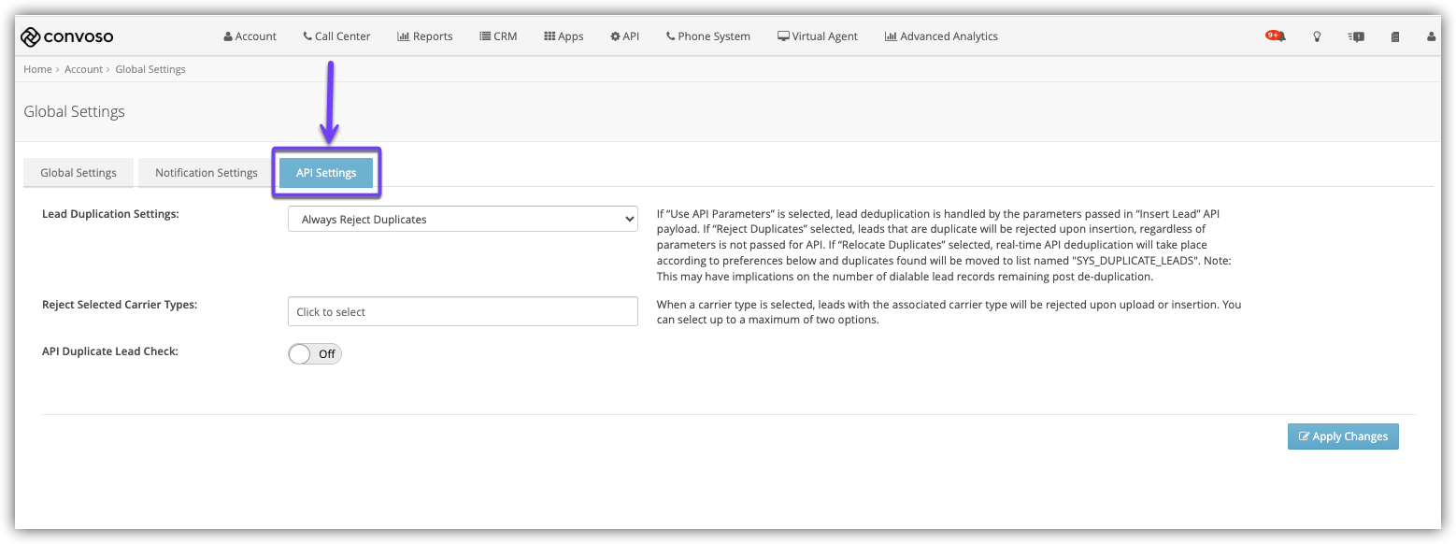
Task: Click the Account breadcrumb link
Action: [x=83, y=69]
